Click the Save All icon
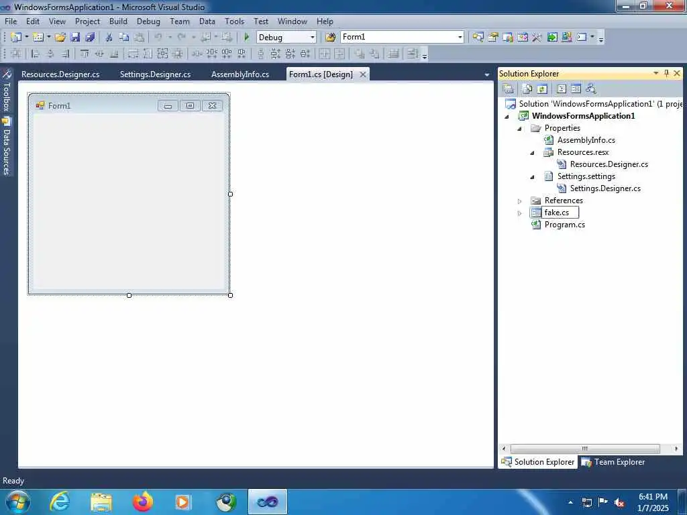The height and width of the screenshot is (515, 687). pyautogui.click(x=91, y=38)
